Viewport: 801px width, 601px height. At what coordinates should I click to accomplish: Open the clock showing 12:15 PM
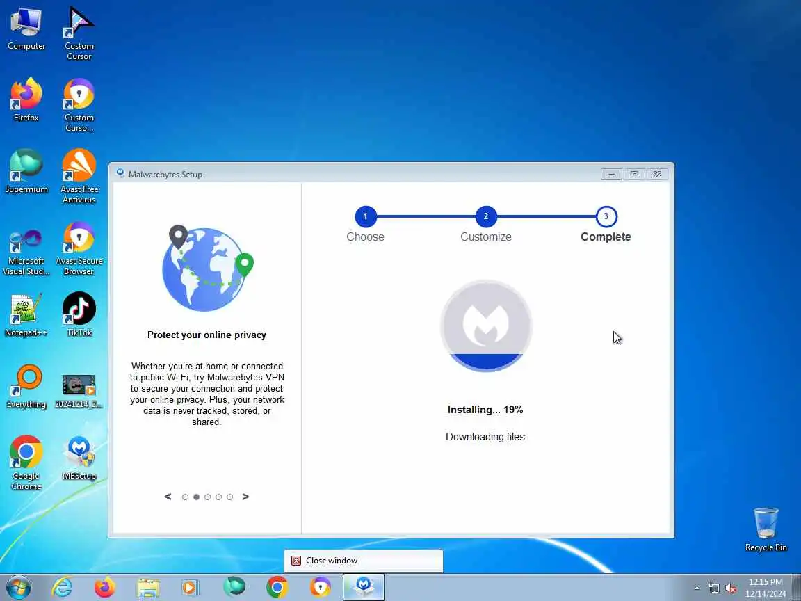[x=766, y=588]
